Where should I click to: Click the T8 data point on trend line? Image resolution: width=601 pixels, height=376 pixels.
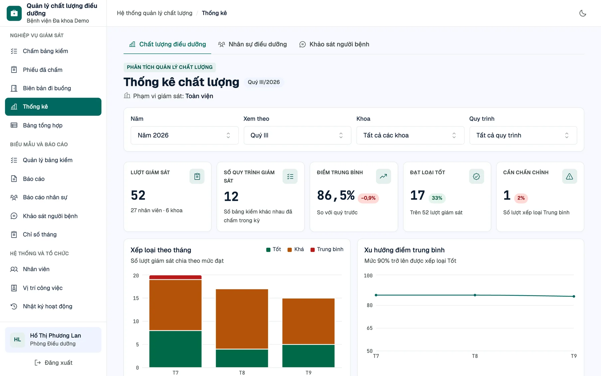click(x=475, y=295)
